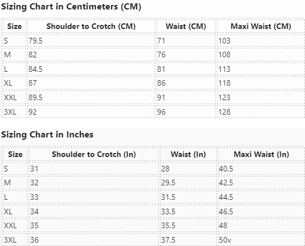Click the '50v' cell in the 3XL row
The height and width of the screenshot is (246, 305).
262,240
